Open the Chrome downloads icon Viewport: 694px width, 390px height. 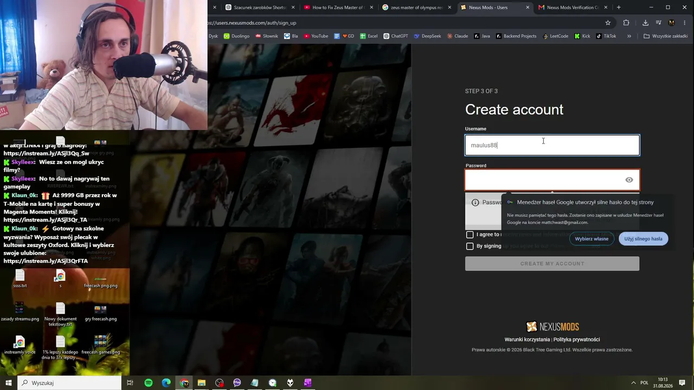pos(645,23)
